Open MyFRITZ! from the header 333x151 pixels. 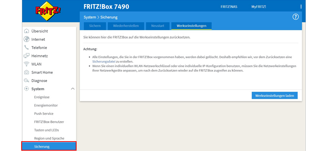tap(258, 7)
